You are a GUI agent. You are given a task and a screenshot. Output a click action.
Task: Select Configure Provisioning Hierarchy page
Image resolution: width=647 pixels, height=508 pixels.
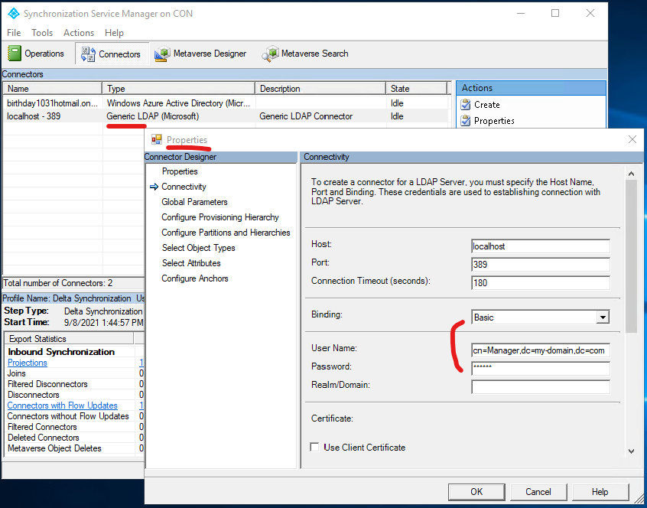(220, 217)
